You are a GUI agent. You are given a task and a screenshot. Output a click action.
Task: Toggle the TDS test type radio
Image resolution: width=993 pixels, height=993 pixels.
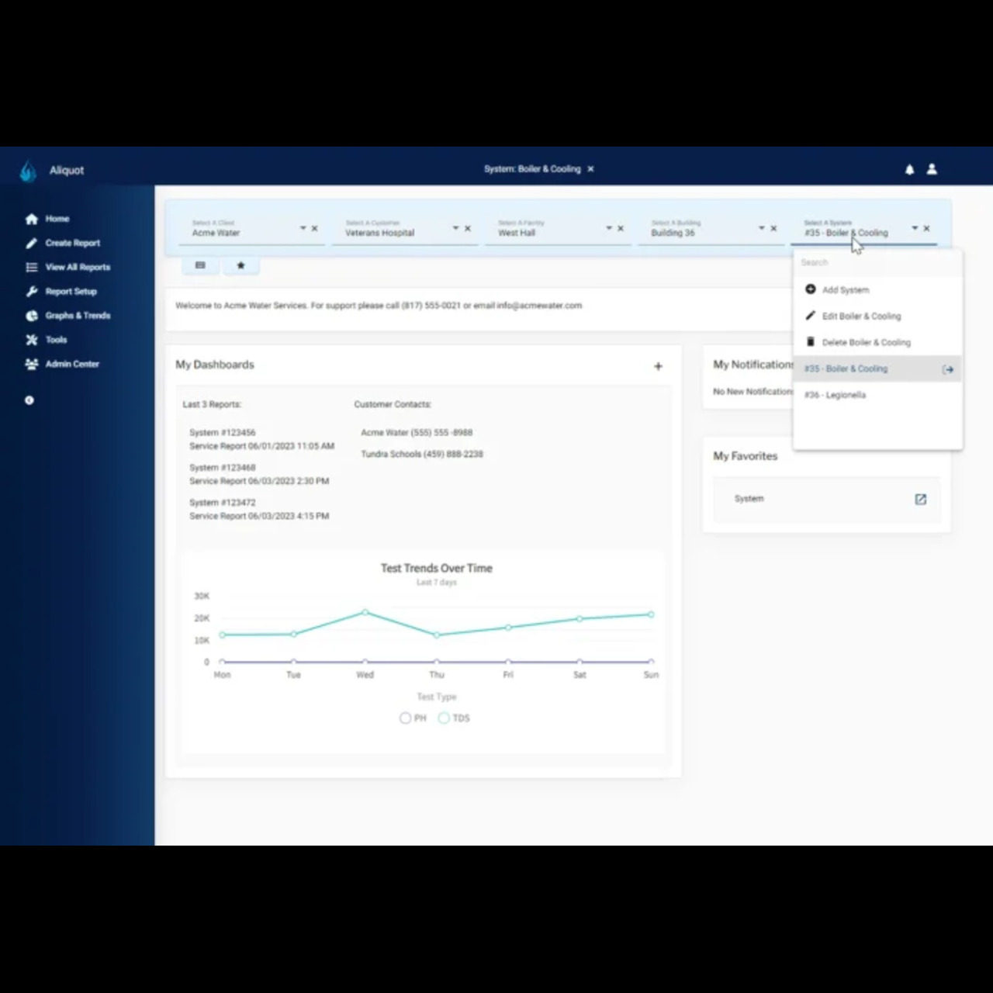(444, 718)
